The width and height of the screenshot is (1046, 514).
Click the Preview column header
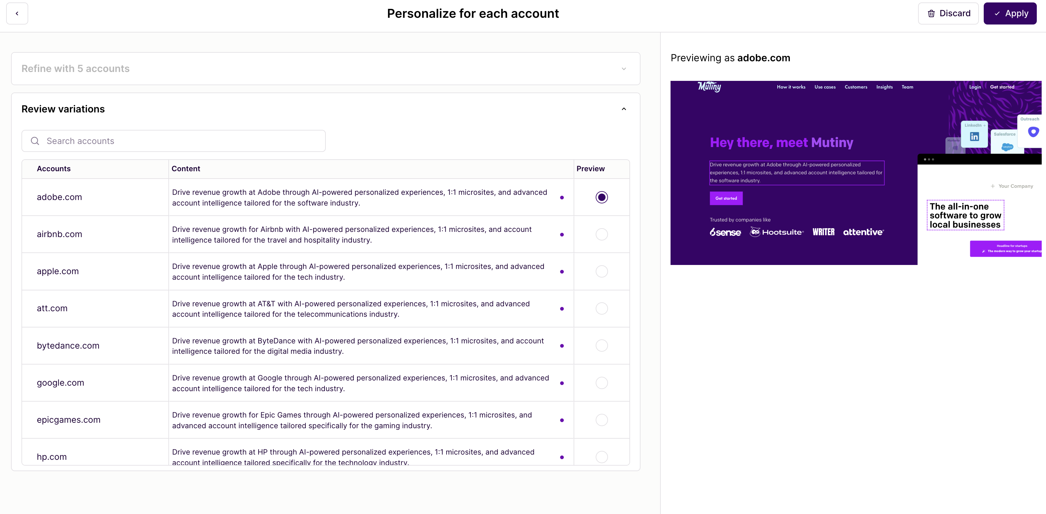click(590, 169)
